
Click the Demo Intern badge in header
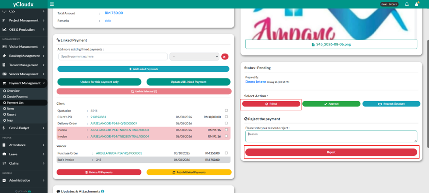[x=390, y=4]
